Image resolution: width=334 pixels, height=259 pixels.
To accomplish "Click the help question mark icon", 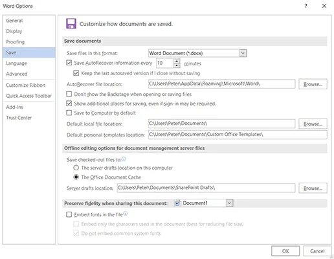I will point(306,6).
